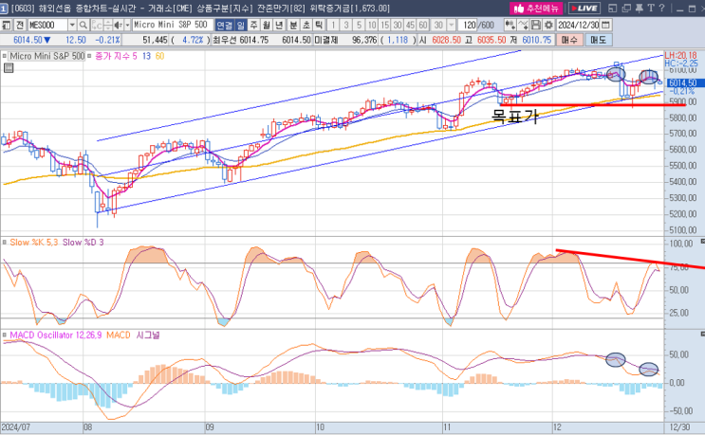The image size is (705, 435).
Task: Click the 6010.75 low price value
Action: pos(536,40)
